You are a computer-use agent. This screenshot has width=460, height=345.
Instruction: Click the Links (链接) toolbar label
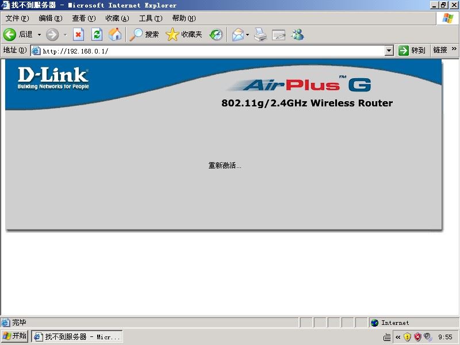[440, 50]
